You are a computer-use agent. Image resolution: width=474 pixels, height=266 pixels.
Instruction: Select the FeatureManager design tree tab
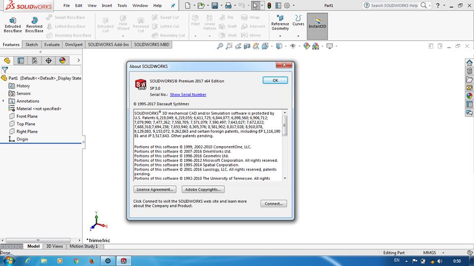pyautogui.click(x=7, y=60)
